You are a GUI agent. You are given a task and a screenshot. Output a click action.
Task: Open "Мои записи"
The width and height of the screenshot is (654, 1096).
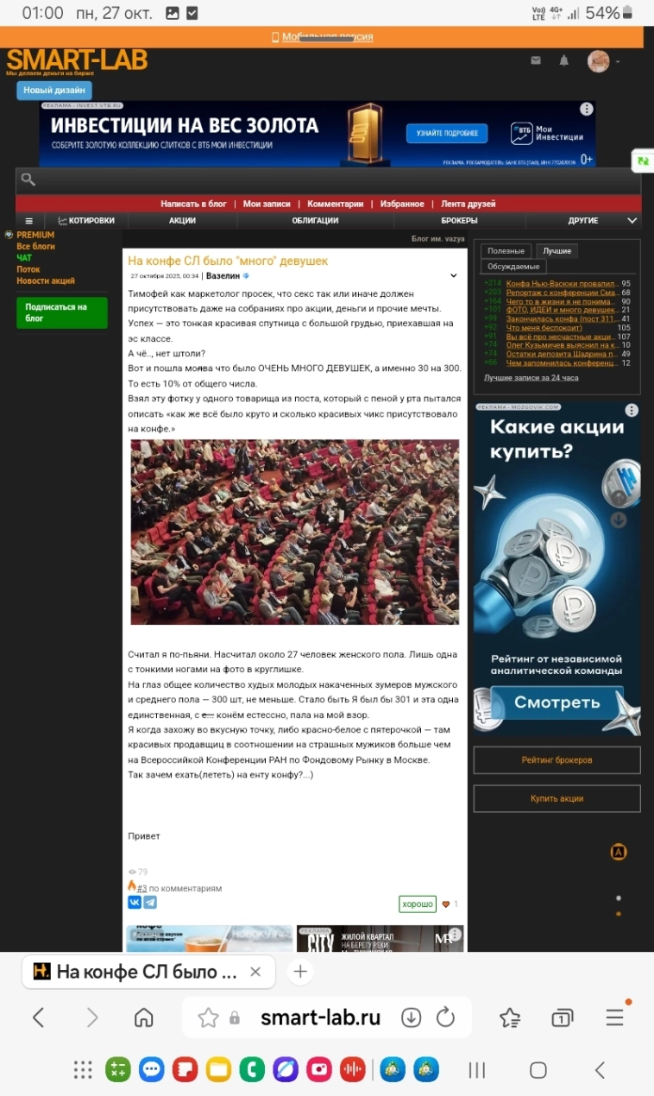coord(267,205)
